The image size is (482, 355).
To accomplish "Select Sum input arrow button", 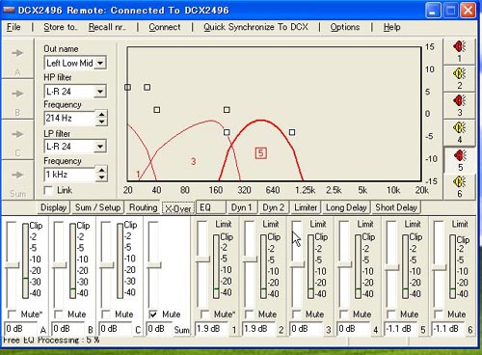I will 17,180.
